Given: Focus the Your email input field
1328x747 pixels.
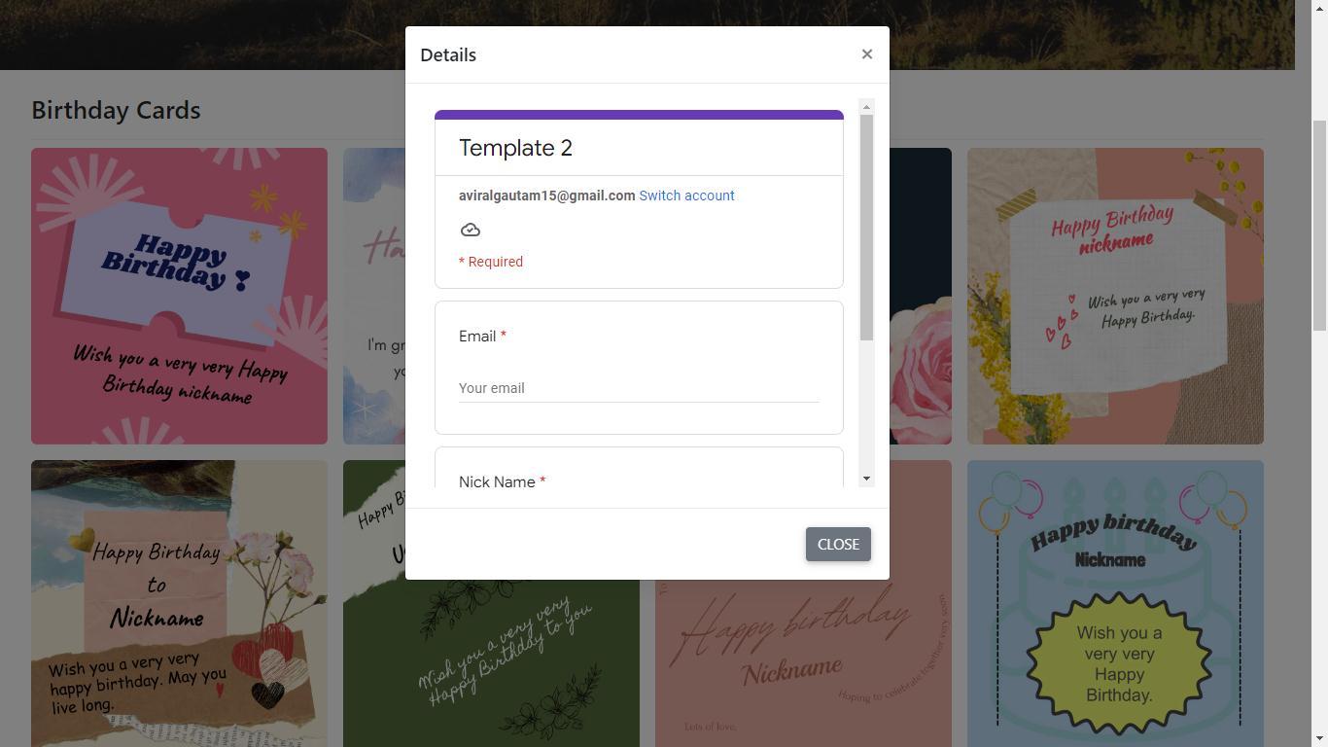Looking at the screenshot, I should click(639, 388).
